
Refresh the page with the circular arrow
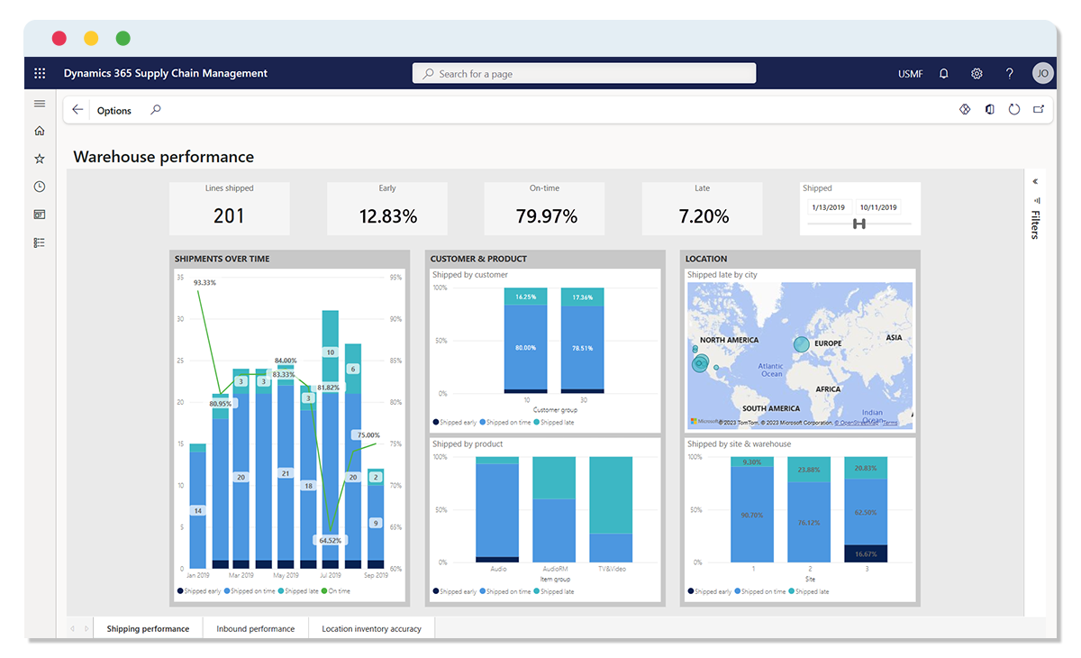coord(1014,110)
